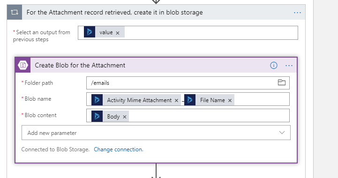338x178 pixels.
Task: Remove Activity Mime Attachment token
Action: (x=176, y=100)
